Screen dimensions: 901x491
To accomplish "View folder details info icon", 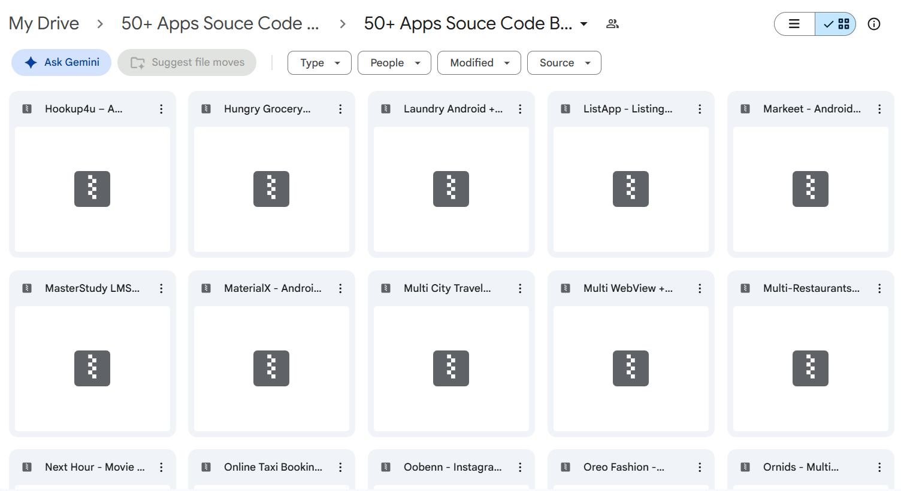I will 874,24.
